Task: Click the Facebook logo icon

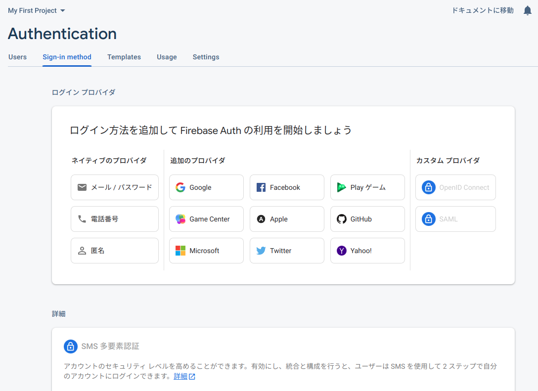Action: tap(261, 187)
